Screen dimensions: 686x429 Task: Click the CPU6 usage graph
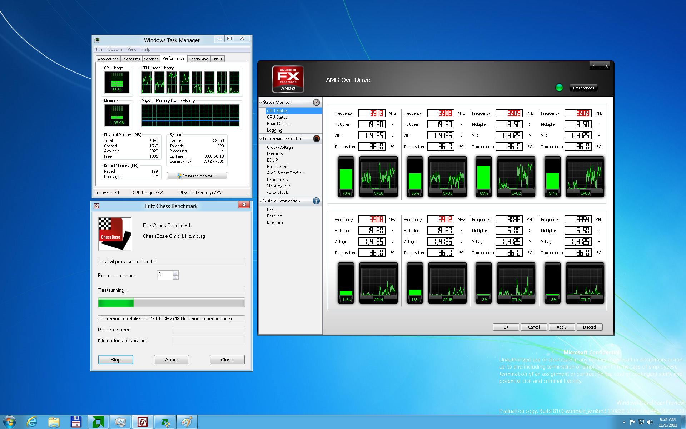pos(516,282)
